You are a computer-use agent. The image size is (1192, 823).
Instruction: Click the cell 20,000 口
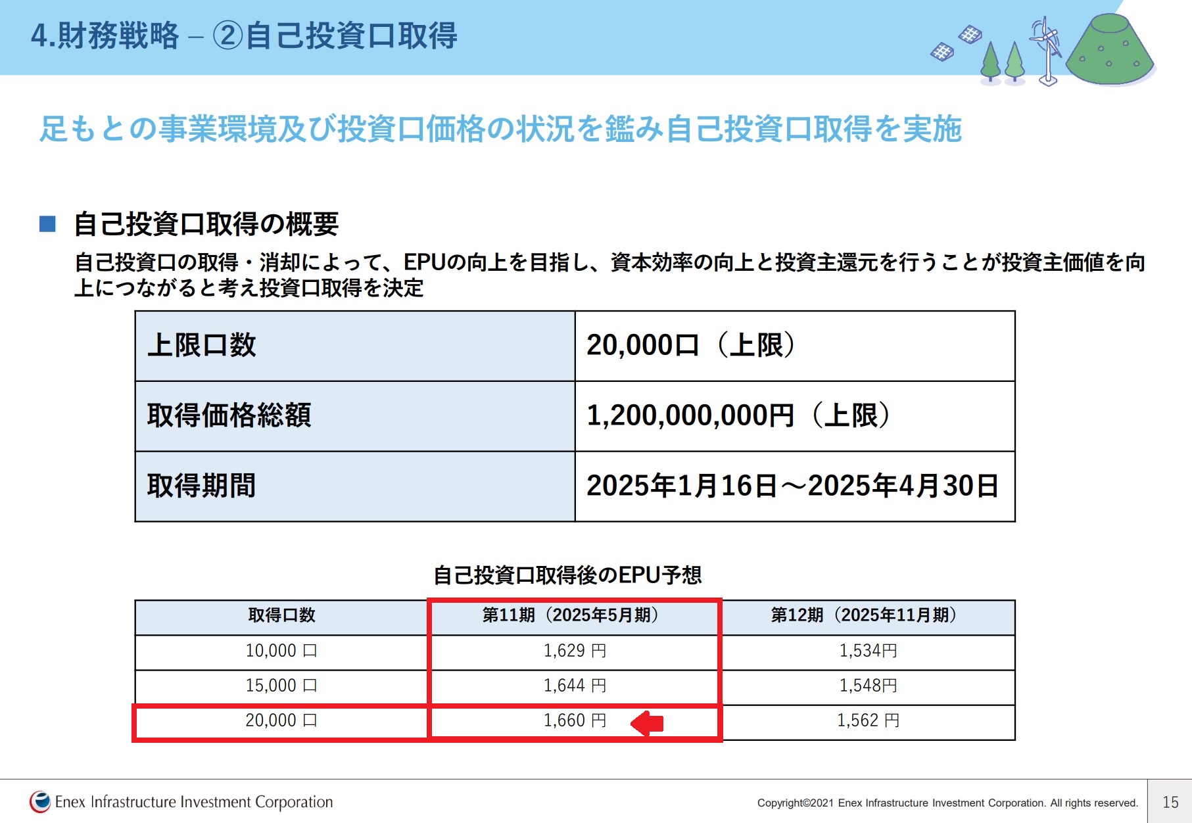click(x=281, y=720)
